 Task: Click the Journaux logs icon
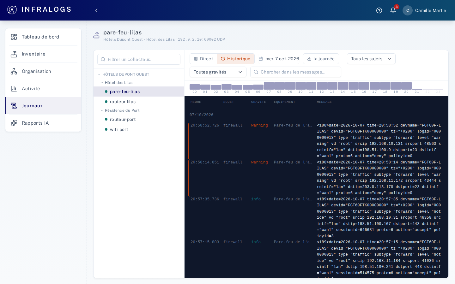coord(14,106)
